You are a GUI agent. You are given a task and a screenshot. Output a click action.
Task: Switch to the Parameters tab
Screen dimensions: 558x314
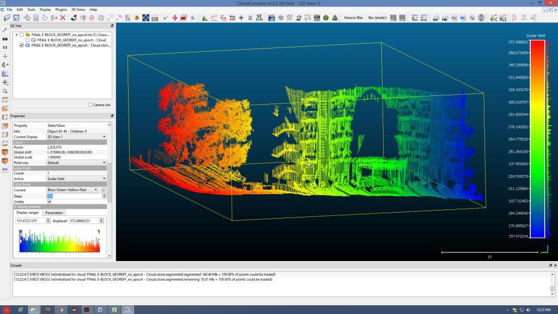(54, 213)
